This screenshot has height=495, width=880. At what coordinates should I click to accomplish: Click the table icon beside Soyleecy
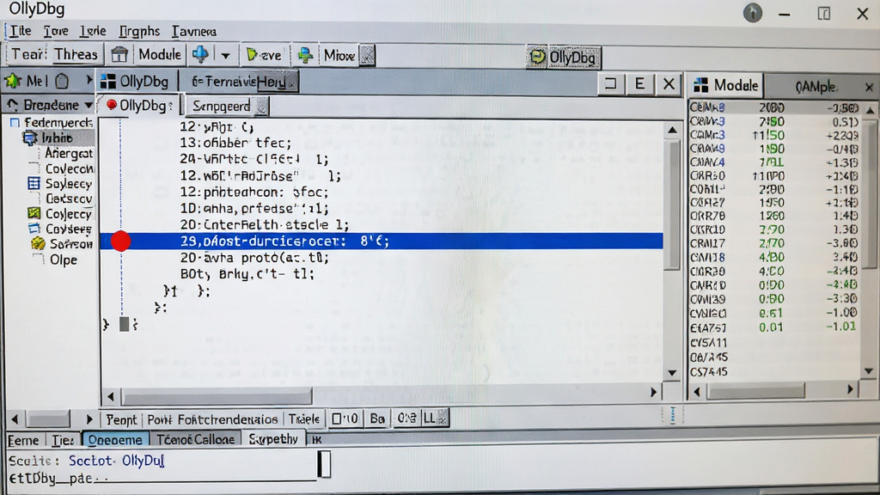pyautogui.click(x=34, y=184)
